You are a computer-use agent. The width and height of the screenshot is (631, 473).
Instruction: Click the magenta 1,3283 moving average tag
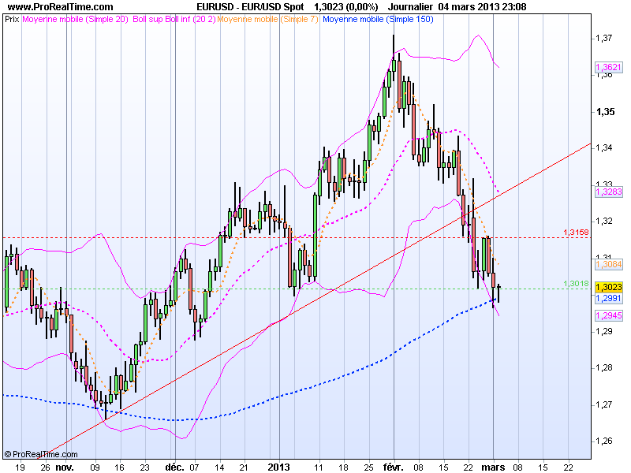click(608, 192)
